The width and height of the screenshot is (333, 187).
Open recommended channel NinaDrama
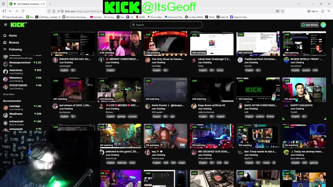pyautogui.click(x=22, y=115)
